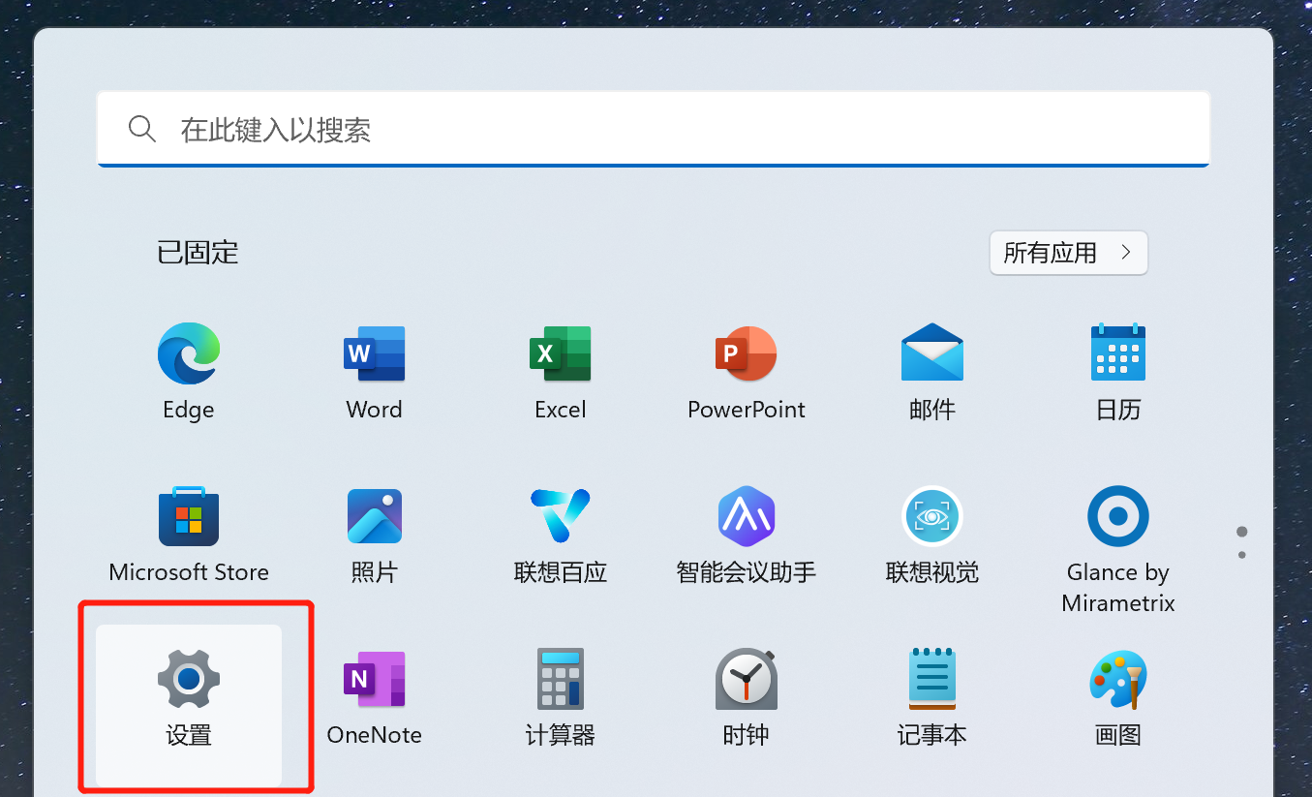Open Glance by Mirametrix
The height and width of the screenshot is (797, 1312).
coord(1118,547)
